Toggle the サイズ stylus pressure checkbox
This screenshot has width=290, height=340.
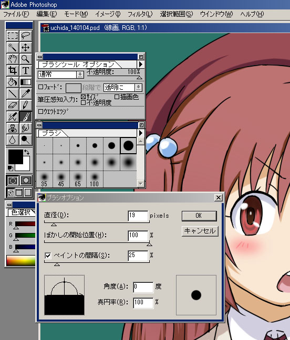point(83,97)
